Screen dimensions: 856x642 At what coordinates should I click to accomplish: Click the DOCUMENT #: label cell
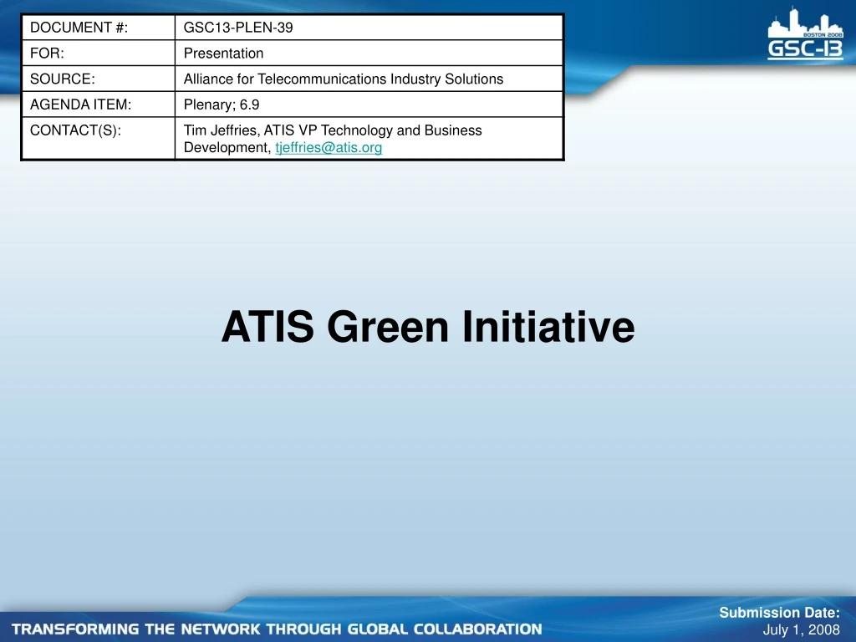coord(99,28)
